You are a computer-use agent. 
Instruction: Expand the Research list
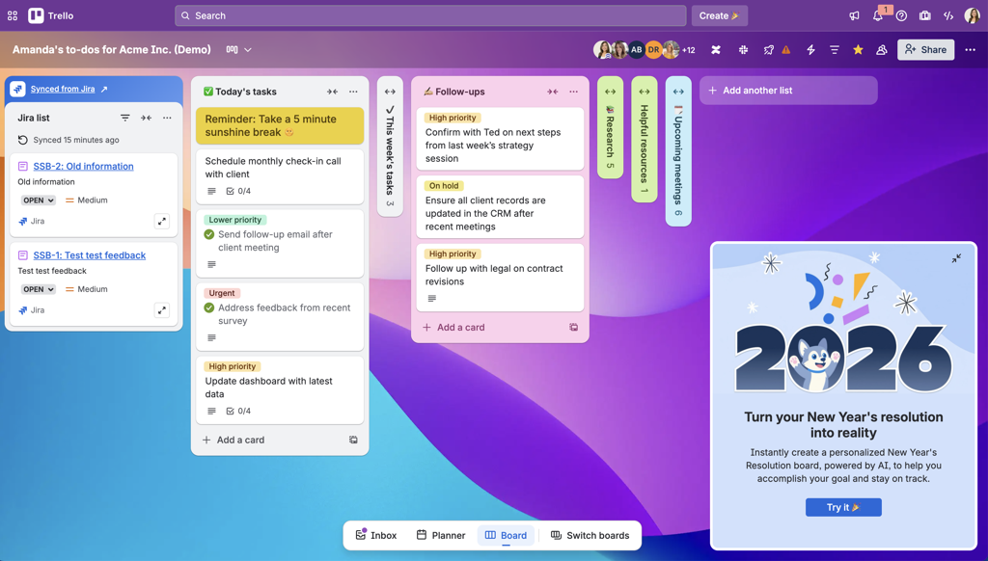coord(610,92)
